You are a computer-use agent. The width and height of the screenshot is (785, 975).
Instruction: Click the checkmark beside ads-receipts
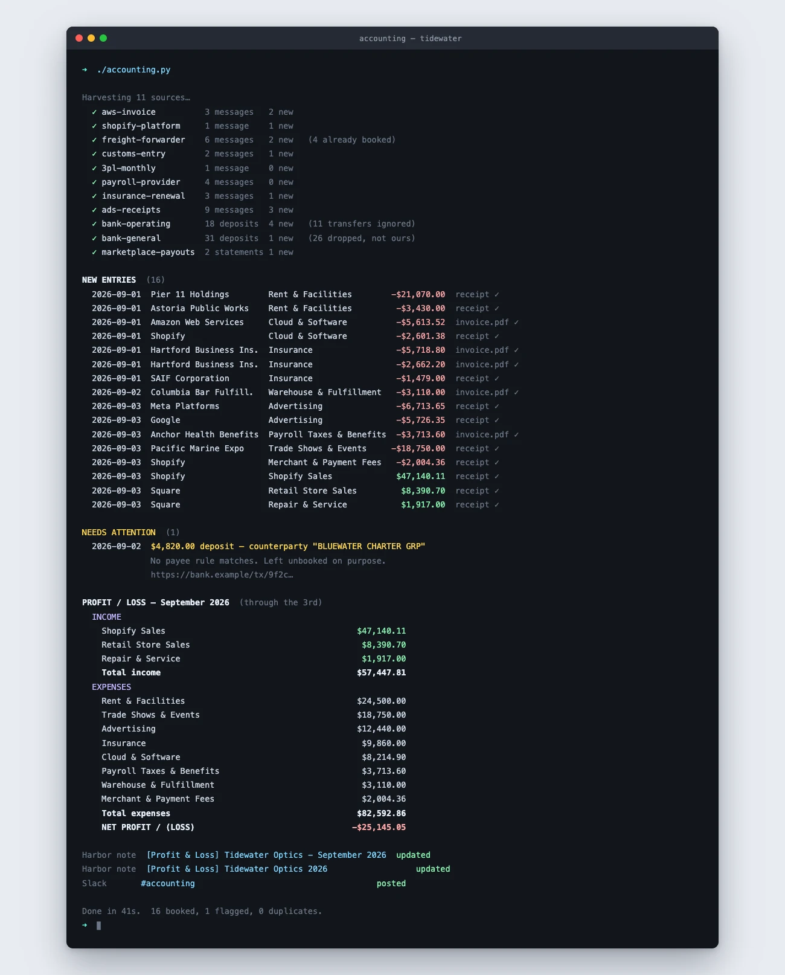coord(94,210)
